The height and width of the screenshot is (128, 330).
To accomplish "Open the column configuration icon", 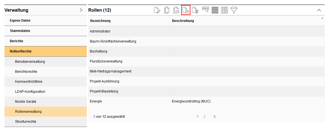I will pos(224,10).
